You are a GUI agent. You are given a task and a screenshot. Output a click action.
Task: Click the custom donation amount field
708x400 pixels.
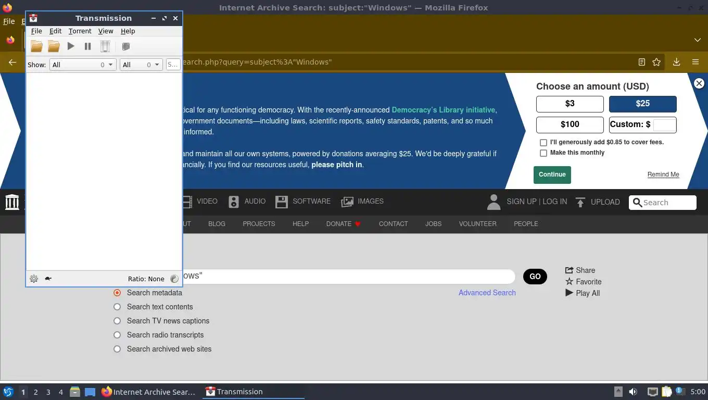pos(664,125)
